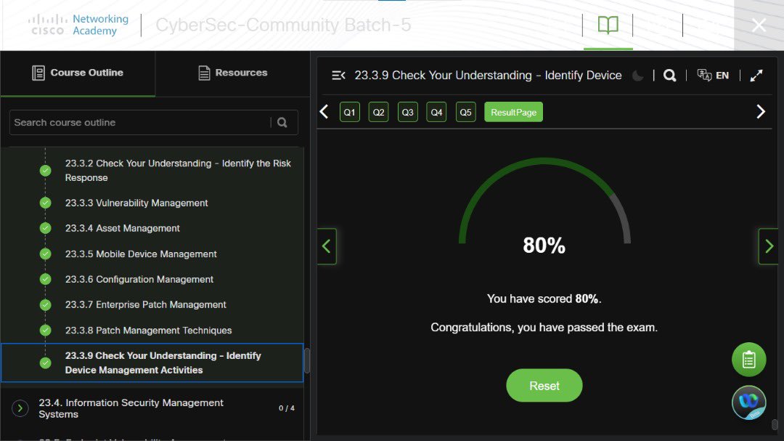Open 23.3.4 Asset Management
Viewport: 784px width, 441px height.
click(123, 228)
